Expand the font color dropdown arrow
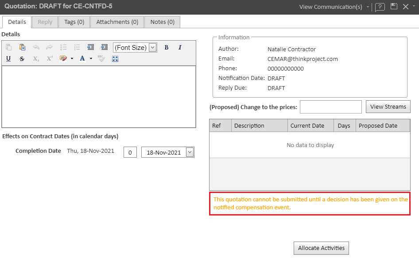Viewport: 419px width, 261px height. pyautogui.click(x=91, y=59)
